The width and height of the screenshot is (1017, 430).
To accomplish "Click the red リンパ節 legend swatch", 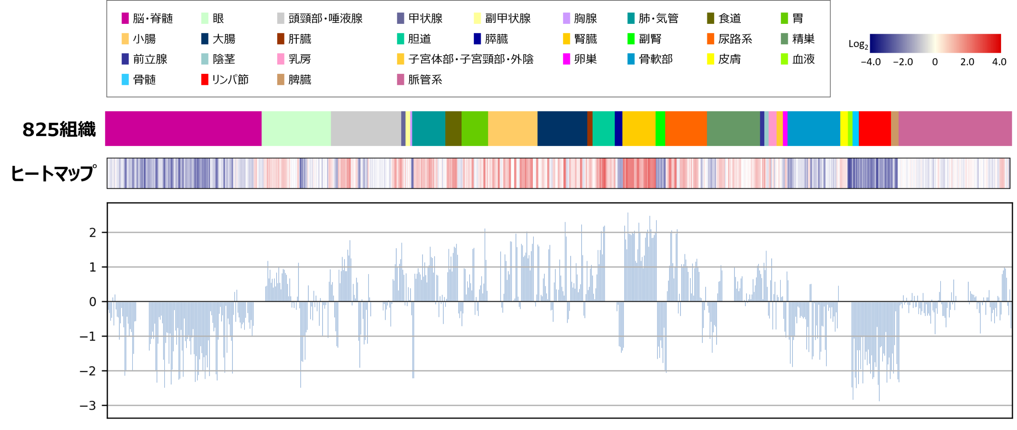I will pyautogui.click(x=205, y=80).
